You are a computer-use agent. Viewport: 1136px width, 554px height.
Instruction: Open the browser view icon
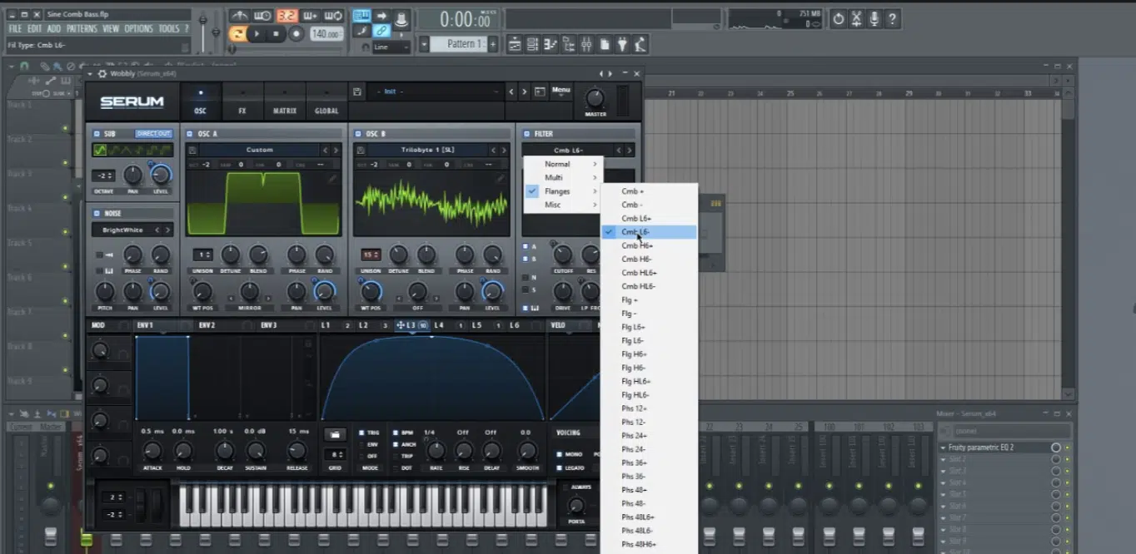tap(569, 44)
